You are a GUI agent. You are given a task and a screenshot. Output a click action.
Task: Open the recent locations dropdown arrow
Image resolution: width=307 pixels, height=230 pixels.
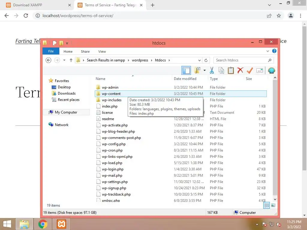coord(64,60)
